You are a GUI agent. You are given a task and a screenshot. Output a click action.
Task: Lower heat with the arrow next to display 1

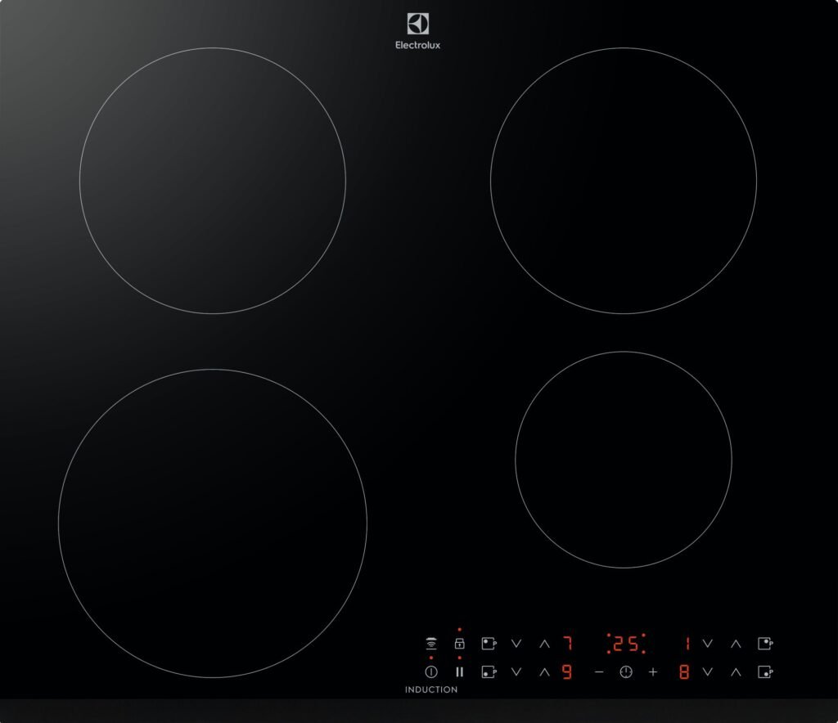coord(708,644)
